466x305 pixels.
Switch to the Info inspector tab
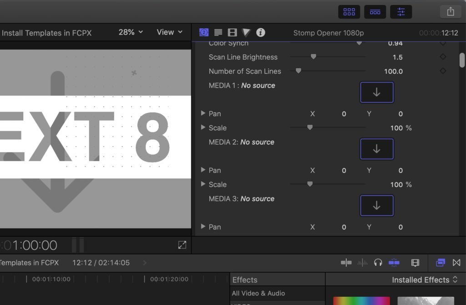coord(260,32)
